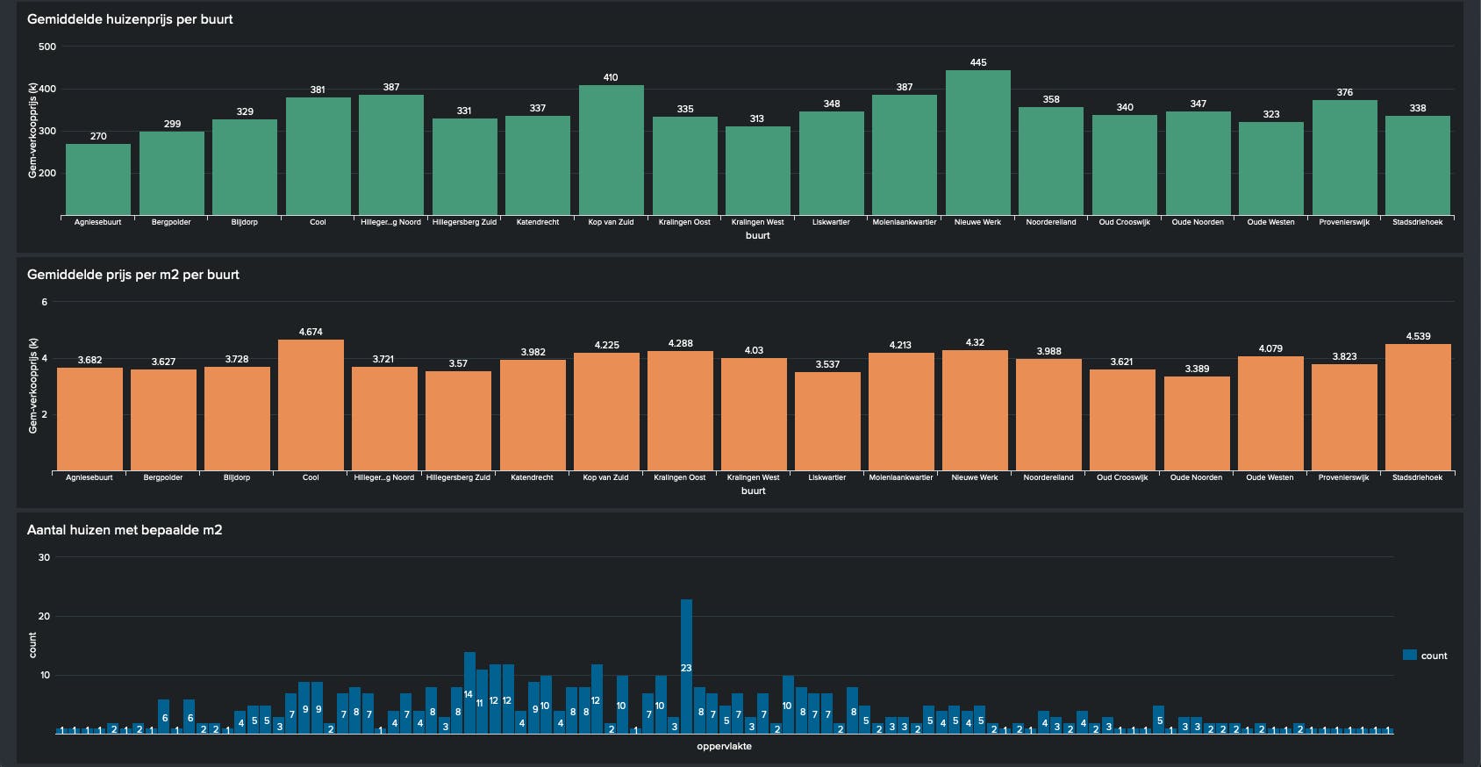Click the Agniesebuurt 270 green bar
1481x767 pixels.
point(98,180)
